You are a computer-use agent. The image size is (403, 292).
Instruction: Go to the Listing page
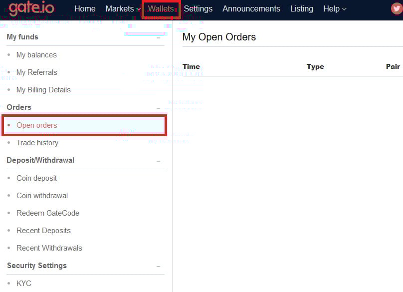click(301, 9)
